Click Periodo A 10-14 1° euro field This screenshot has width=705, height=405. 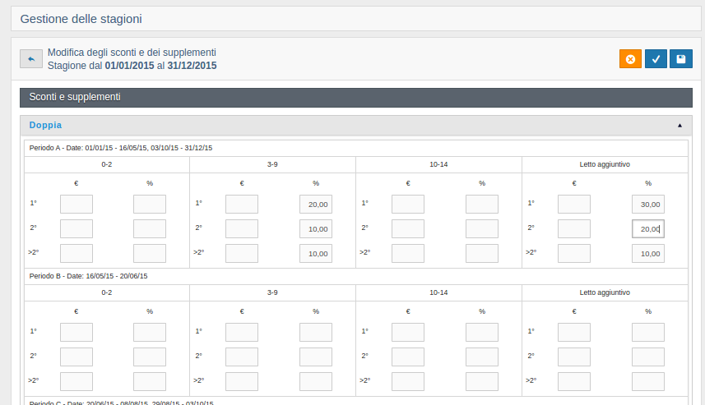pyautogui.click(x=408, y=205)
